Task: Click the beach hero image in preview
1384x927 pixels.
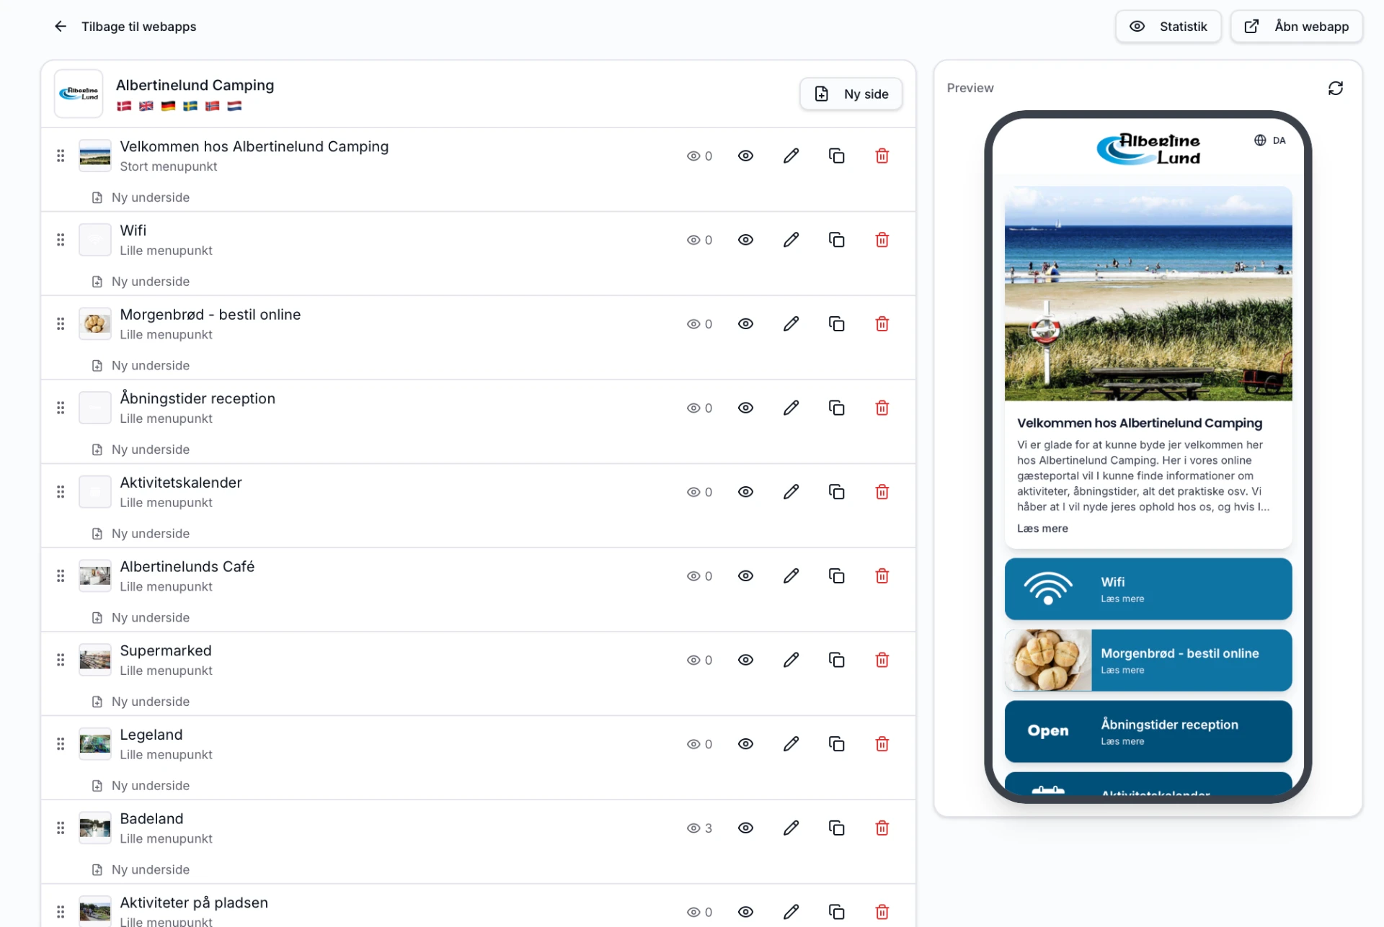Action: [x=1148, y=293]
